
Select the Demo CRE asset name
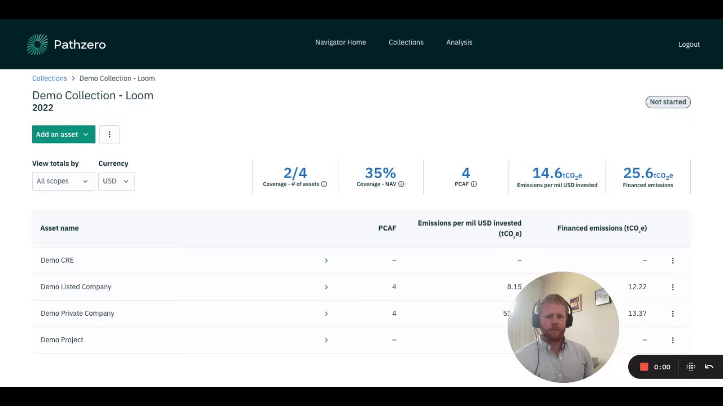pos(57,261)
